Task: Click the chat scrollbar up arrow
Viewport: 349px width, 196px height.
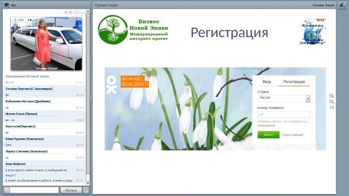Action: pyautogui.click(x=88, y=11)
